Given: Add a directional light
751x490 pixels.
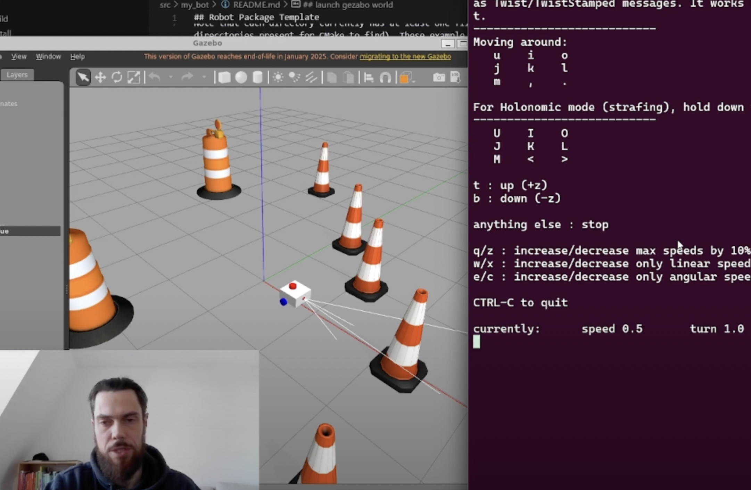Looking at the screenshot, I should 311,77.
